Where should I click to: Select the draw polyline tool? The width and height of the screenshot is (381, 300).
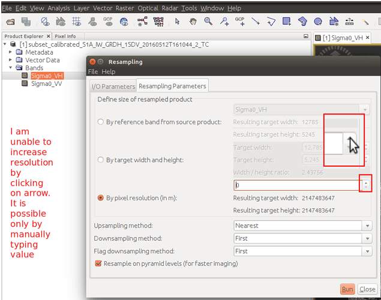pos(271,22)
